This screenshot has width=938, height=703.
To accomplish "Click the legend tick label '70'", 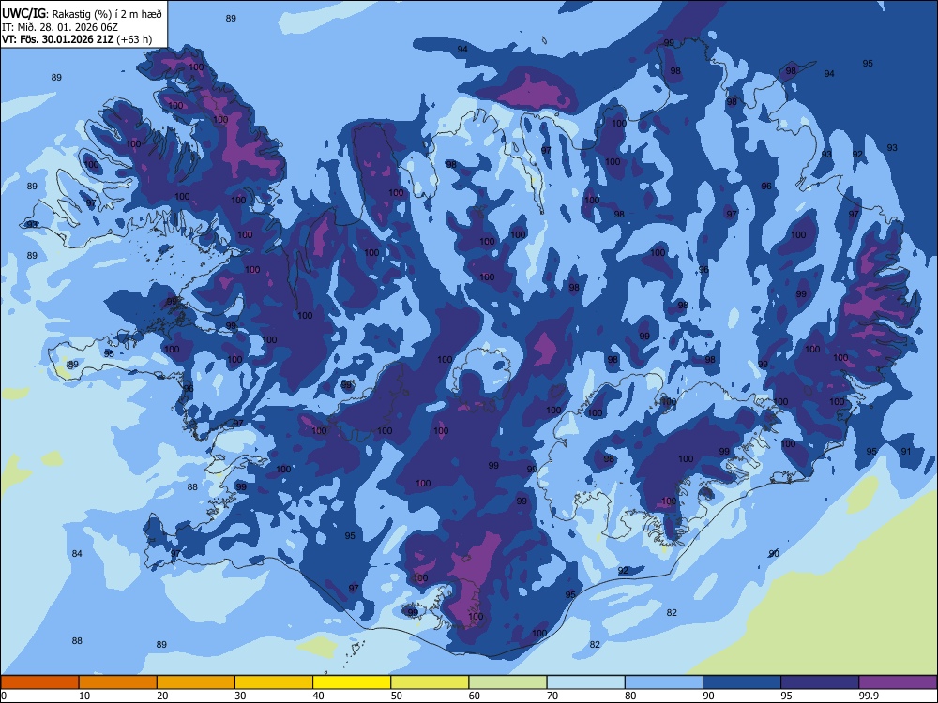I will click(552, 696).
